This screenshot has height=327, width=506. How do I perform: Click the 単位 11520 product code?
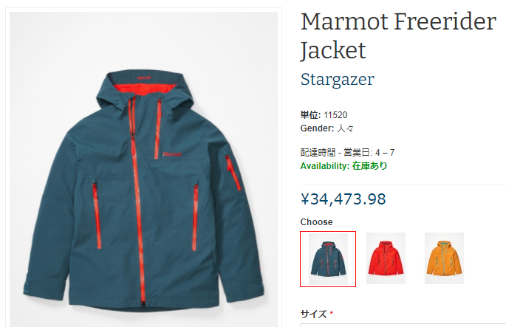tap(324, 115)
